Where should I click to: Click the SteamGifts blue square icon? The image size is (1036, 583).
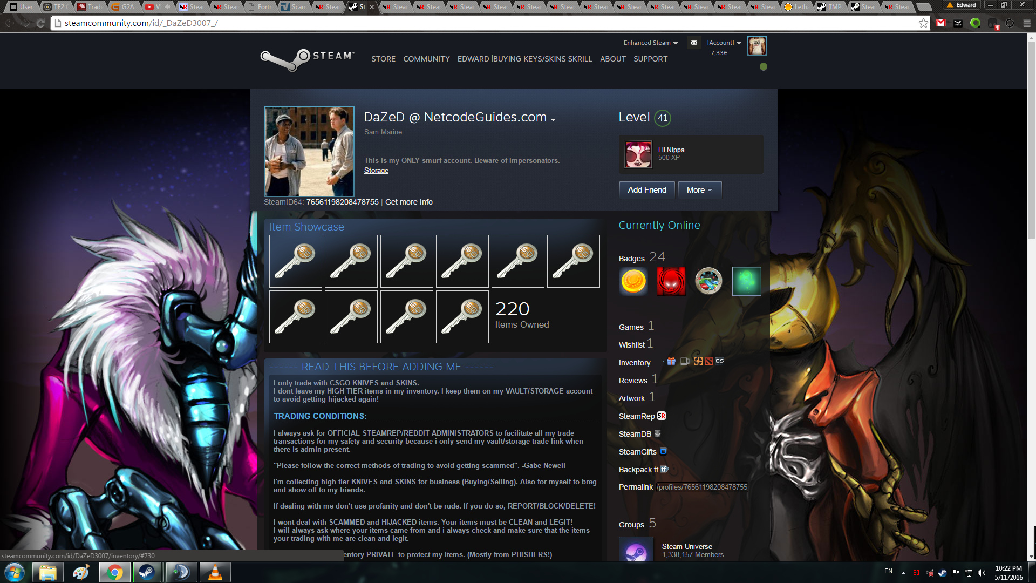pyautogui.click(x=663, y=451)
